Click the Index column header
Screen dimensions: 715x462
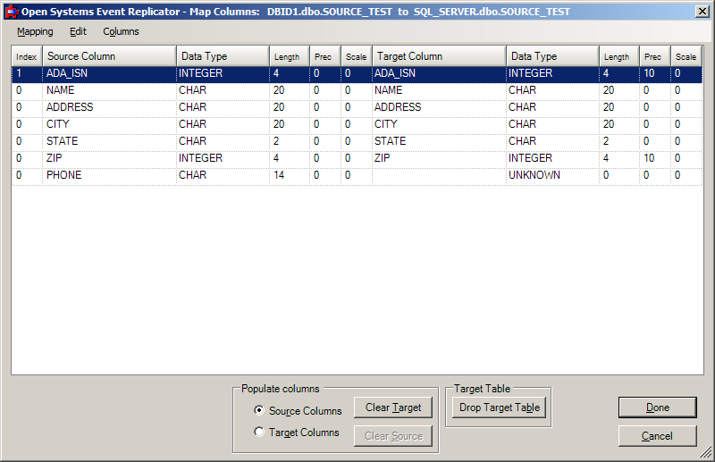pos(26,56)
